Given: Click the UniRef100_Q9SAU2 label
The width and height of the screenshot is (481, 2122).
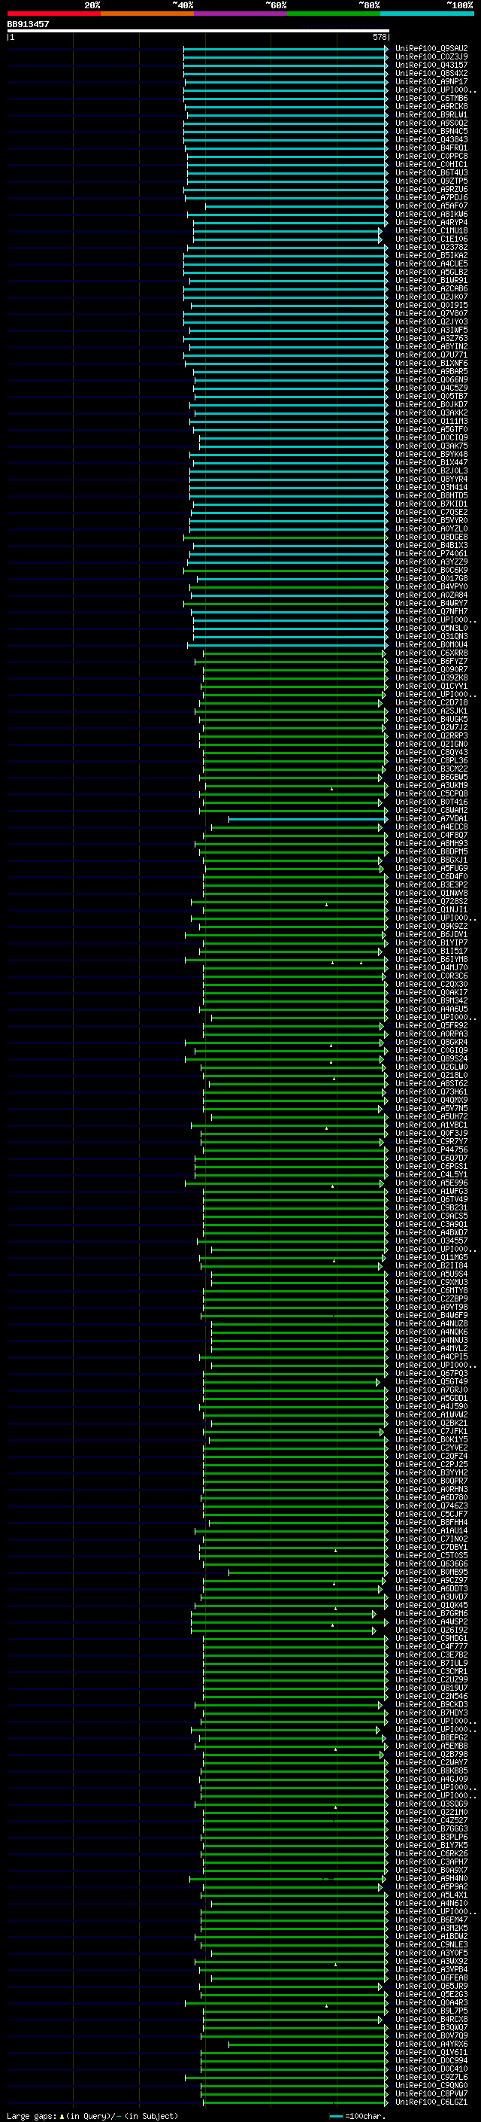Looking at the screenshot, I should coord(431,49).
